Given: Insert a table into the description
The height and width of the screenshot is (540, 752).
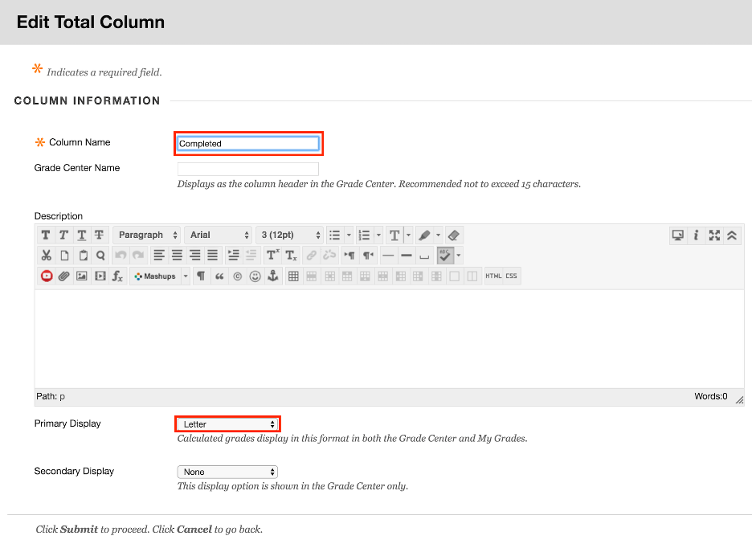Looking at the screenshot, I should [x=295, y=276].
